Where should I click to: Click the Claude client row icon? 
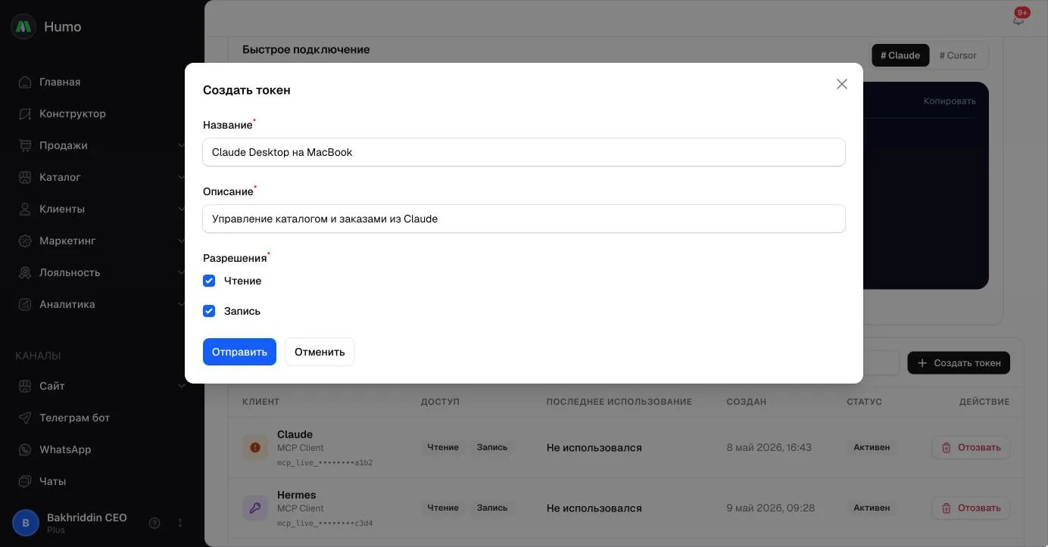point(255,447)
